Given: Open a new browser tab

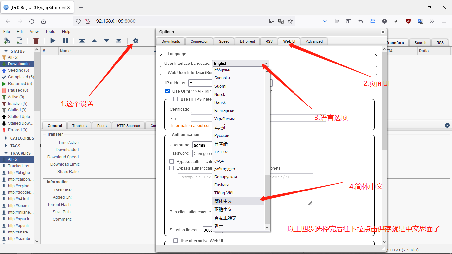Looking at the screenshot, I should (81, 7).
